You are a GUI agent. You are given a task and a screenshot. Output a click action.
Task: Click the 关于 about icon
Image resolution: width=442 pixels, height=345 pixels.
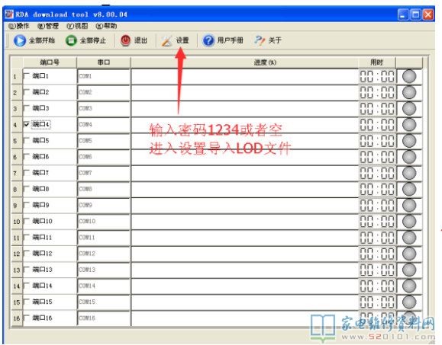pyautogui.click(x=260, y=40)
